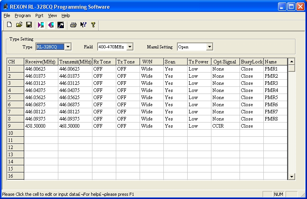Image resolution: width=307 pixels, height=199 pixels.
Task: Click Opt Signal None cell in channel 2
Action: 225,76
